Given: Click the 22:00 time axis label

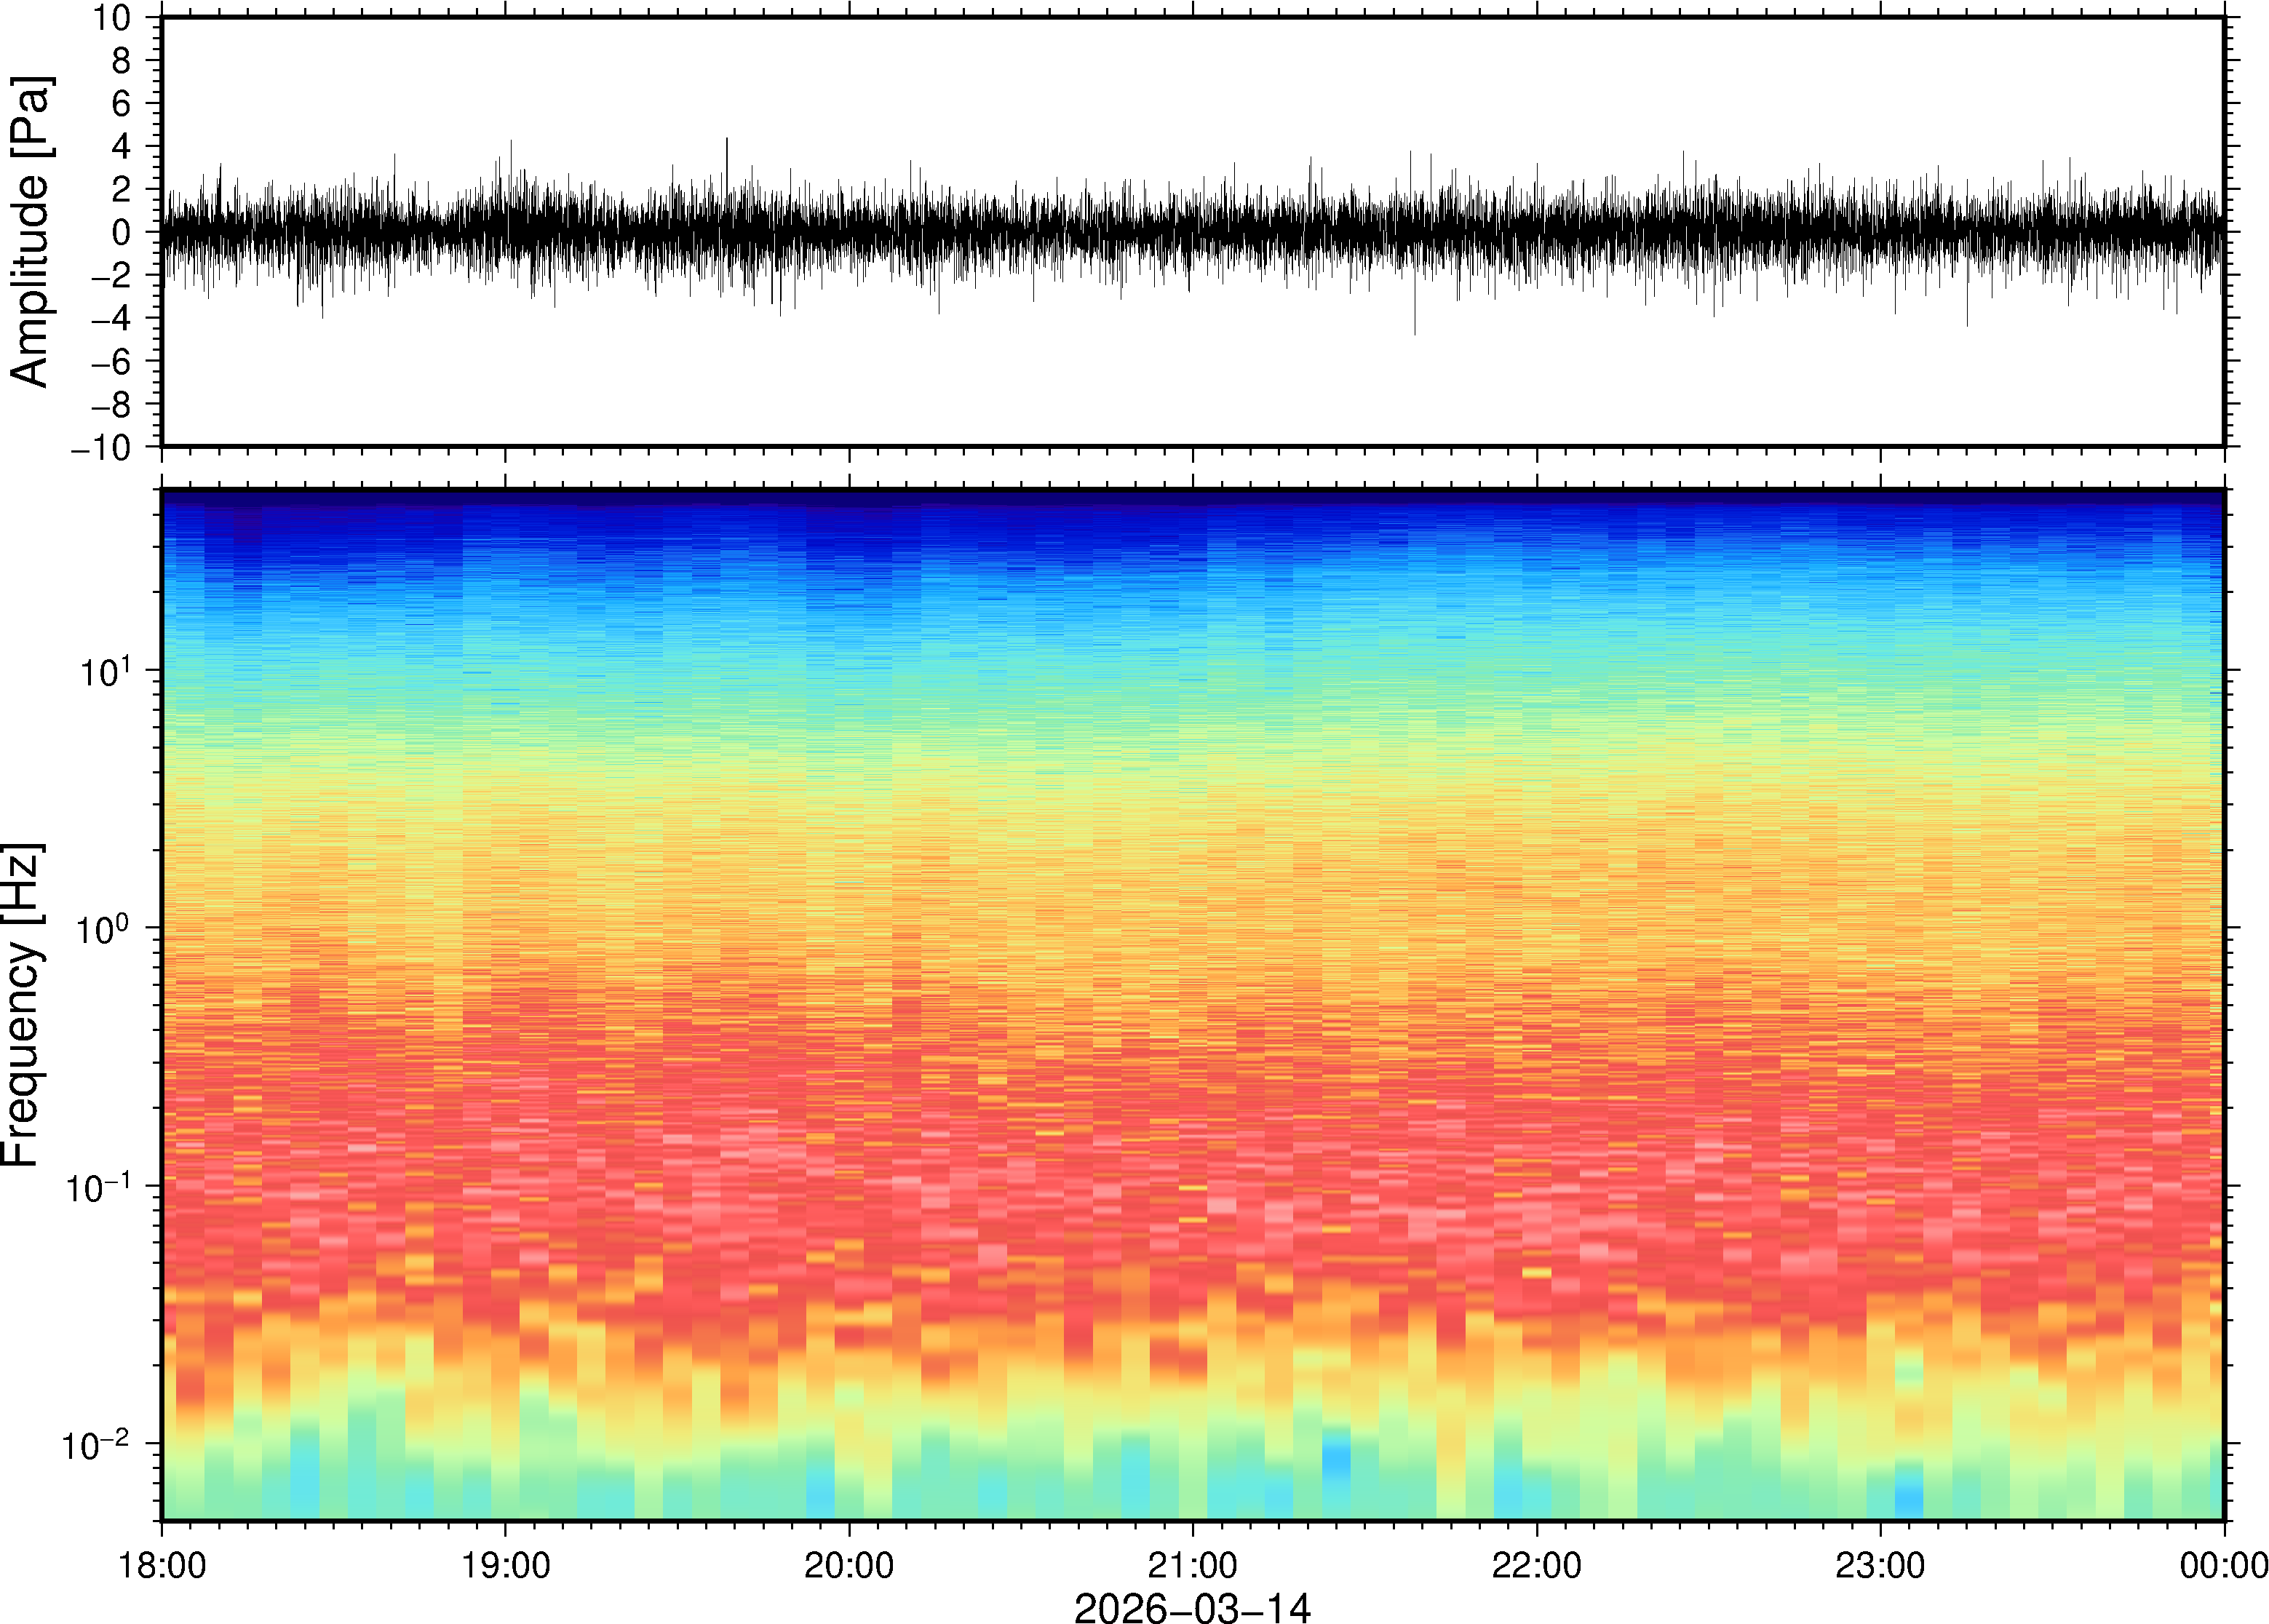Looking at the screenshot, I should 1536,1566.
